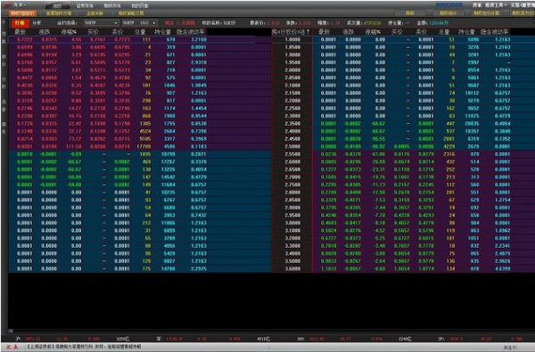Click the right puts 持仓量 column header

tap(466, 32)
